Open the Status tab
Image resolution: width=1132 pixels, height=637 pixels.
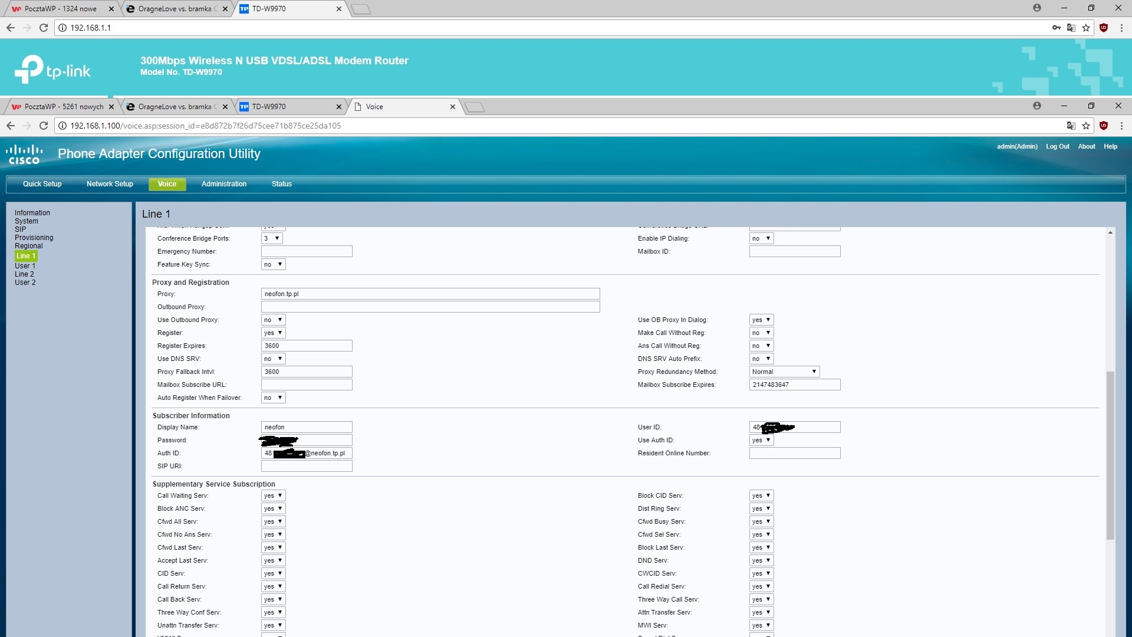point(282,184)
